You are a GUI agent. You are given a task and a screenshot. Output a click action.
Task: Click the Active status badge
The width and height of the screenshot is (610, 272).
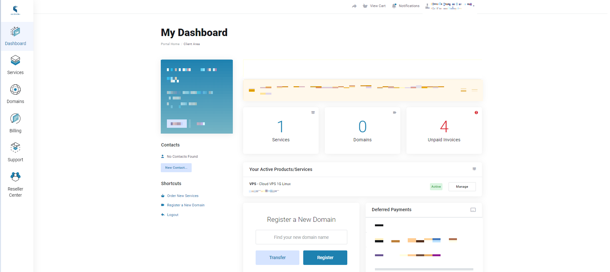click(436, 187)
